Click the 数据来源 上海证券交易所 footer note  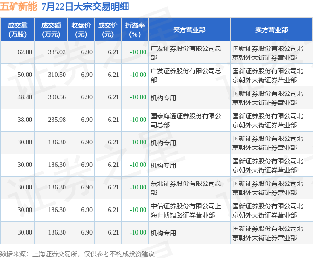pos(77,254)
